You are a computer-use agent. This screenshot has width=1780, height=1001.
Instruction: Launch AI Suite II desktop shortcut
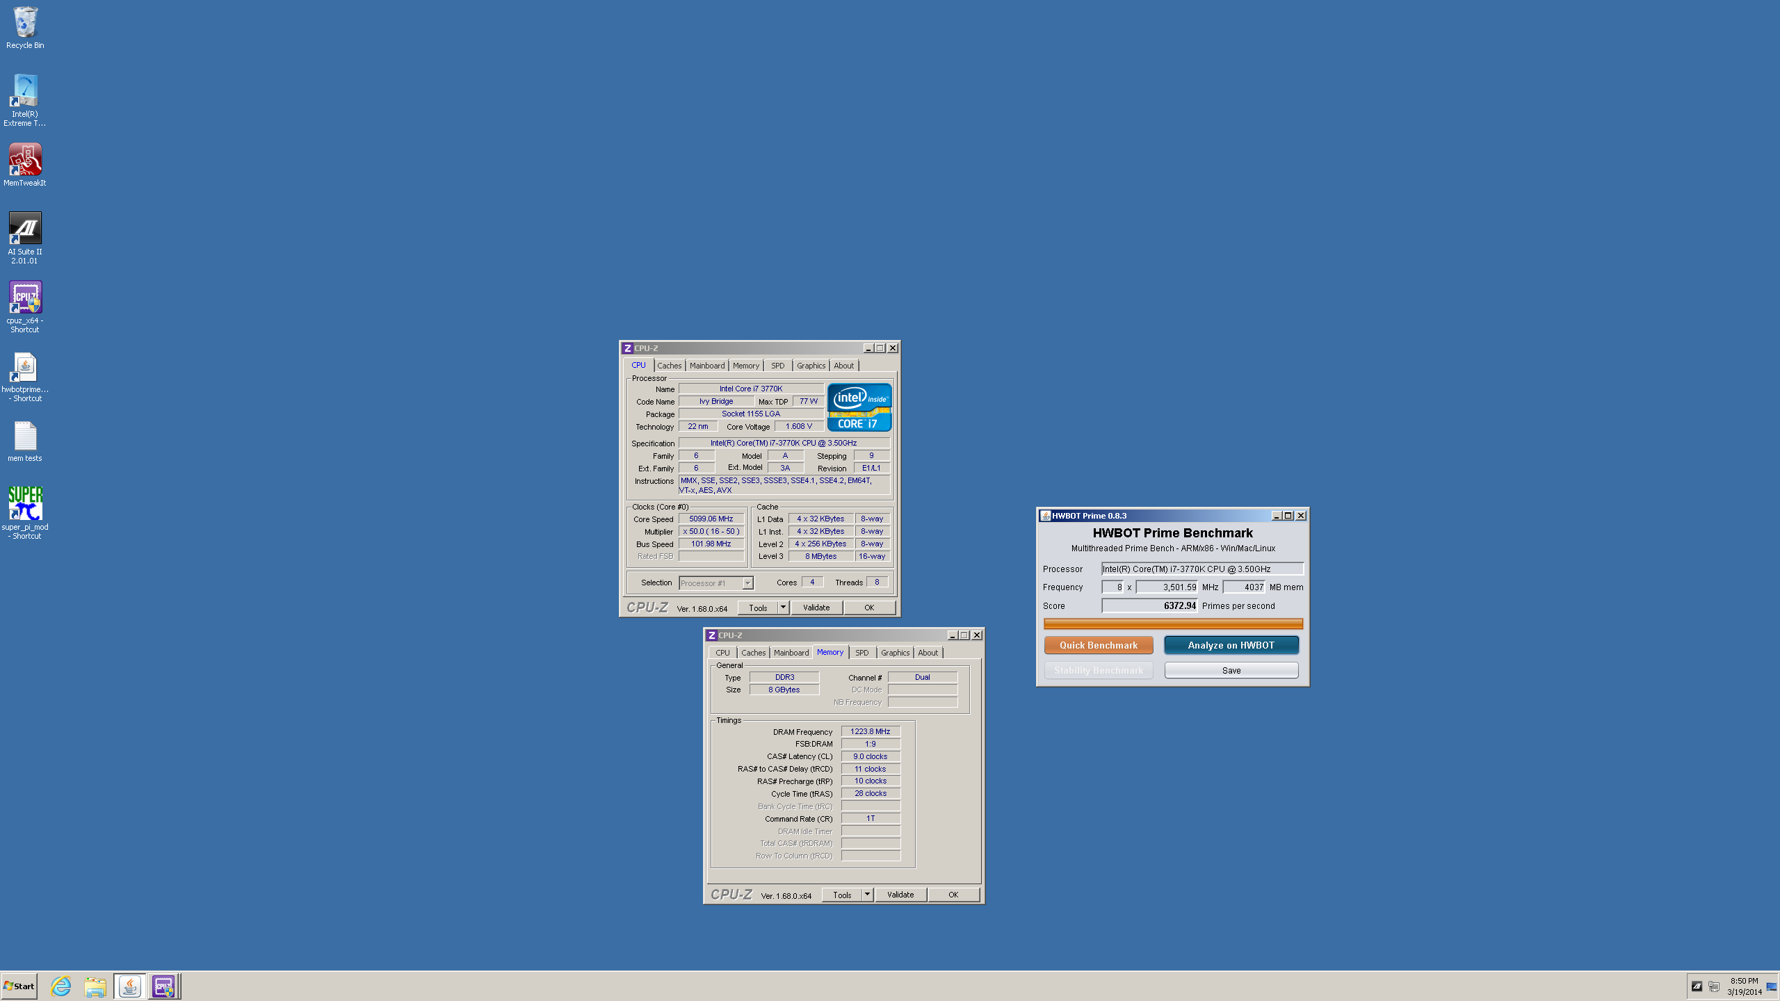tap(25, 238)
